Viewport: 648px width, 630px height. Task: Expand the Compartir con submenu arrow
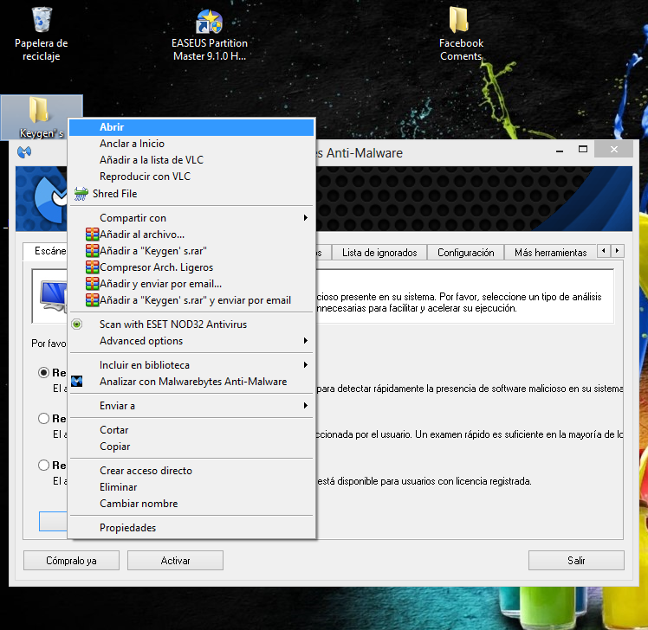[x=306, y=217]
